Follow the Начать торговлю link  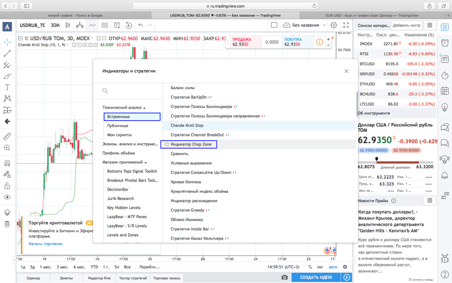click(x=45, y=244)
